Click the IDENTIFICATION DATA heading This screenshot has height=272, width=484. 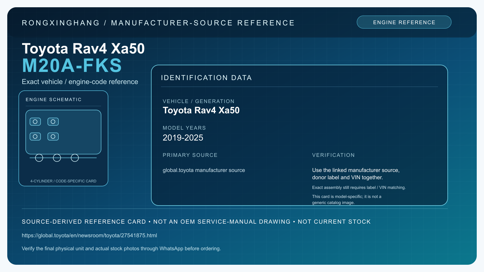click(206, 78)
